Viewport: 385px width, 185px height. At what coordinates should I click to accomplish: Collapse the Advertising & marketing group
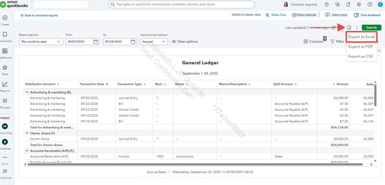coord(27,92)
